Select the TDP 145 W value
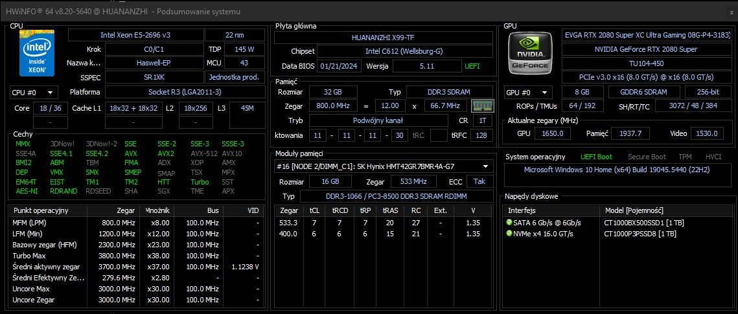 (244, 49)
